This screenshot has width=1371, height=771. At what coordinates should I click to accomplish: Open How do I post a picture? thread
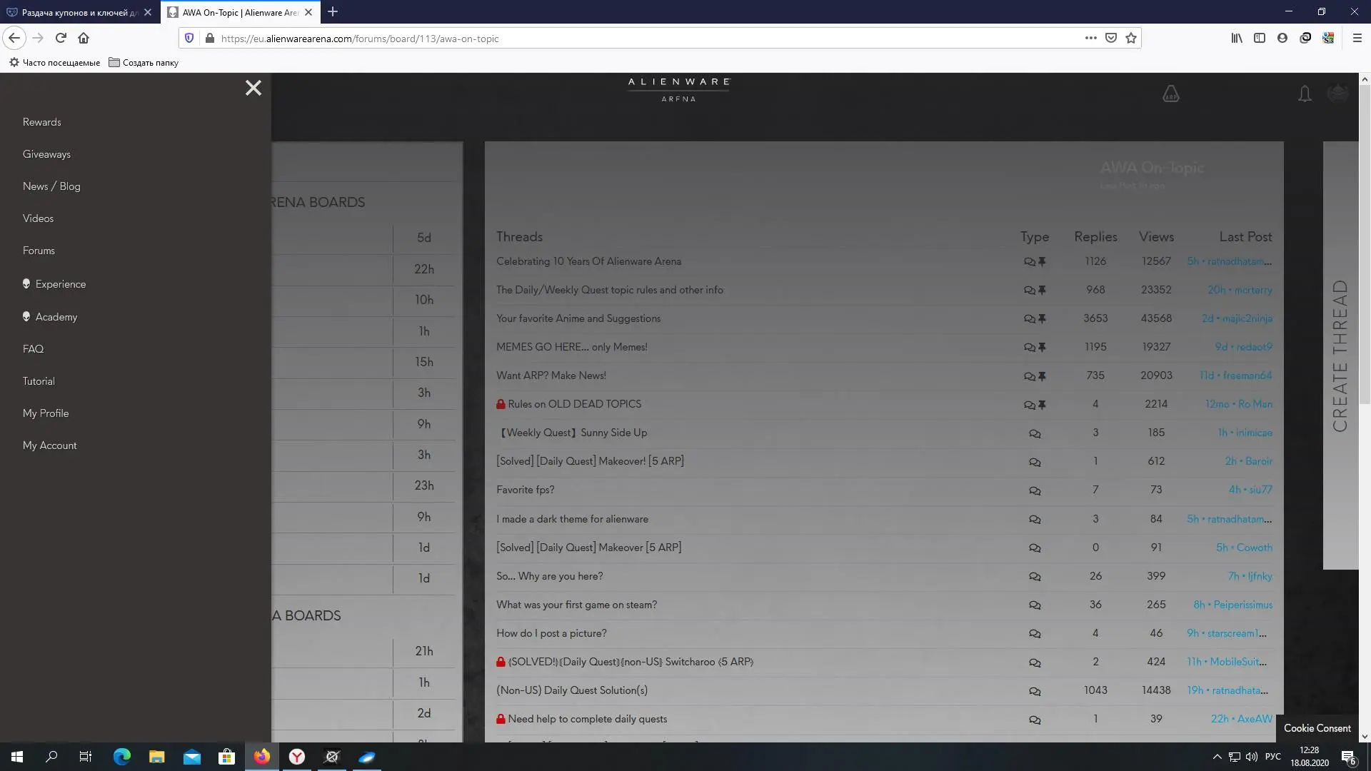(551, 633)
